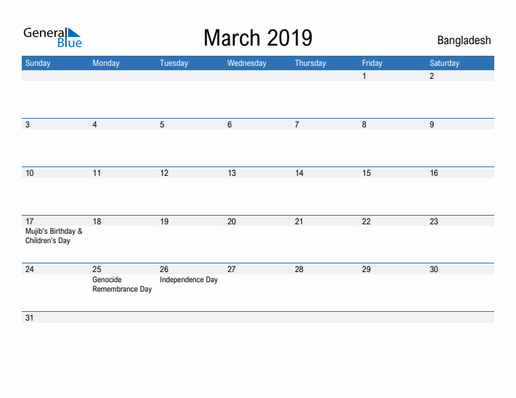Click the Monday column header
This screenshot has height=398, width=516.
click(x=106, y=63)
